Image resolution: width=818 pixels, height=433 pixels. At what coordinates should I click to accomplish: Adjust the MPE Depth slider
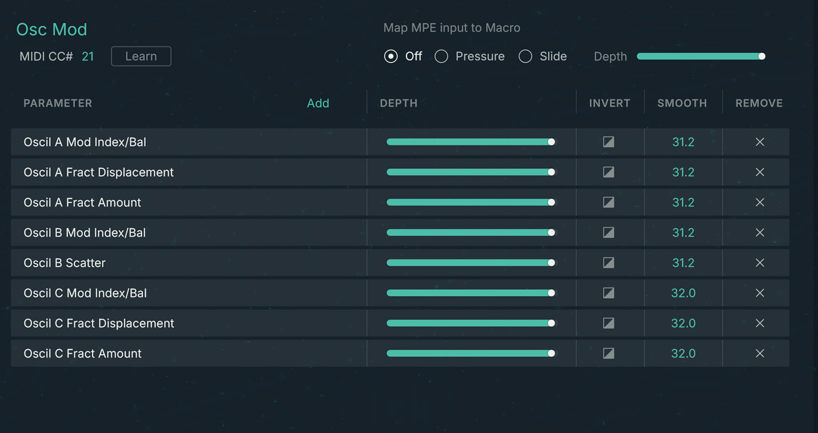(700, 56)
